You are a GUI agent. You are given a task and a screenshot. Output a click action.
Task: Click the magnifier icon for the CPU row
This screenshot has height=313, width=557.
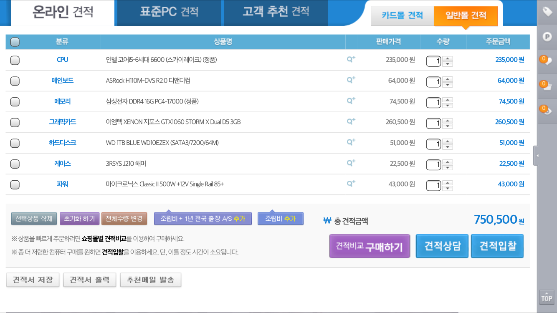[351, 59]
